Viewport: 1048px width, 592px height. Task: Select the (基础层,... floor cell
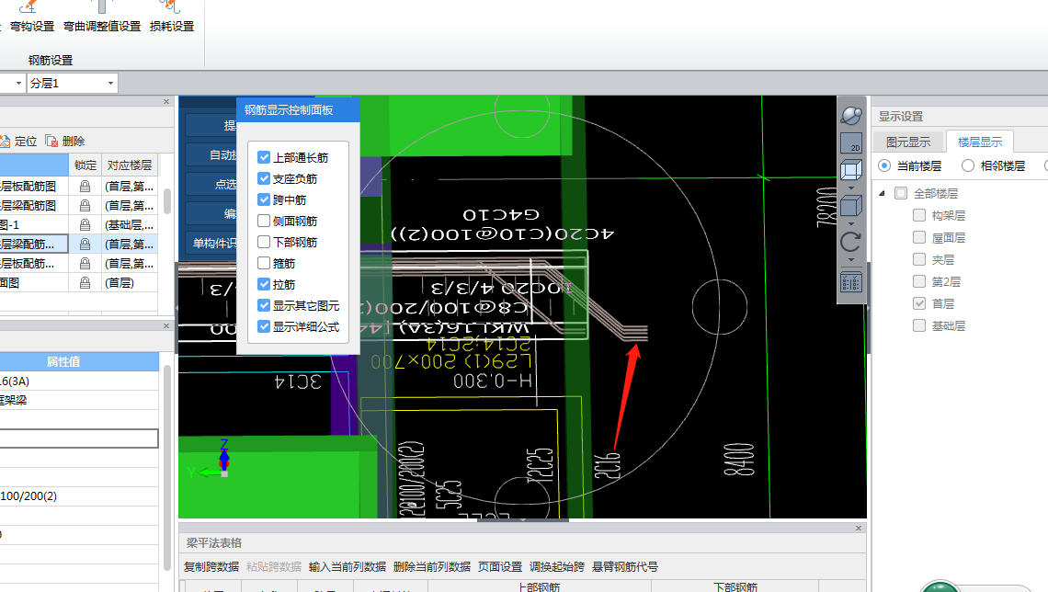[129, 224]
